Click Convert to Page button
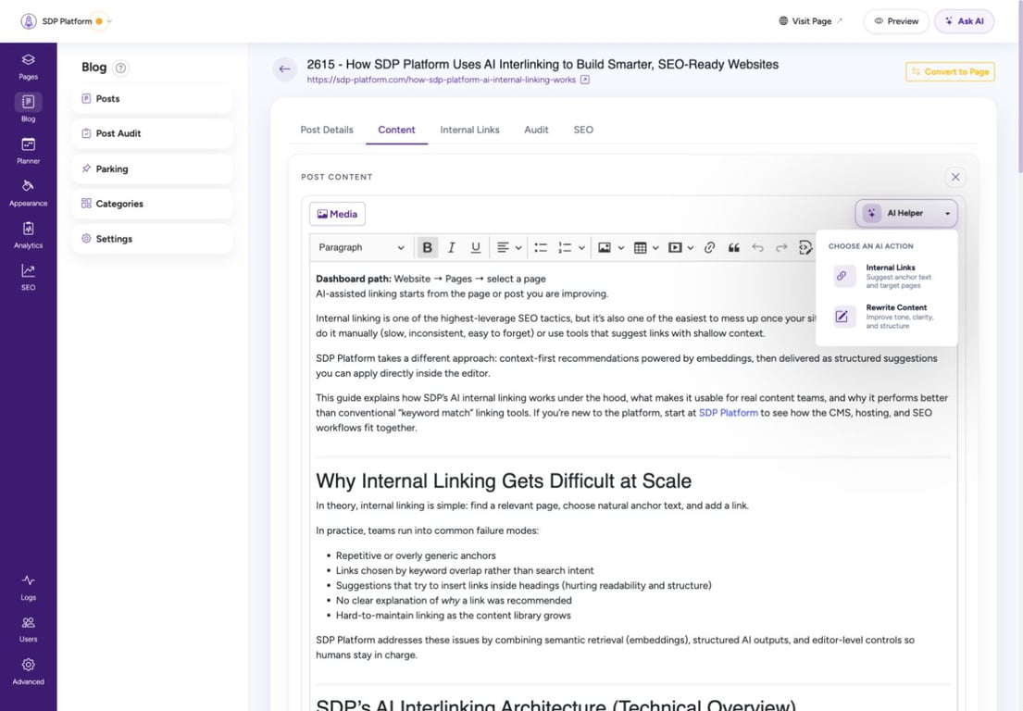 coord(950,72)
